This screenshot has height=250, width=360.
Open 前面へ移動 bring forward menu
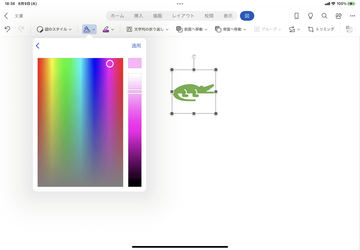tap(192, 29)
